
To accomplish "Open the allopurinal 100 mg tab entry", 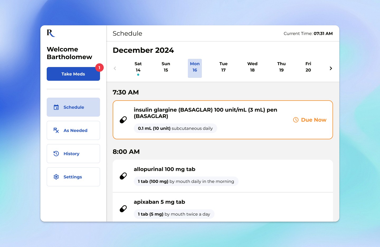I will coord(223,176).
